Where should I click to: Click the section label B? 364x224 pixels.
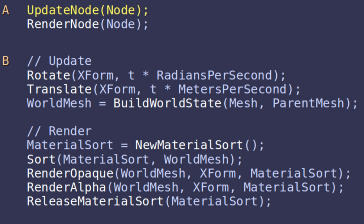coord(6,61)
